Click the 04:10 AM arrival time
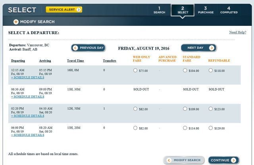This screenshot has height=165, width=254. point(46,109)
